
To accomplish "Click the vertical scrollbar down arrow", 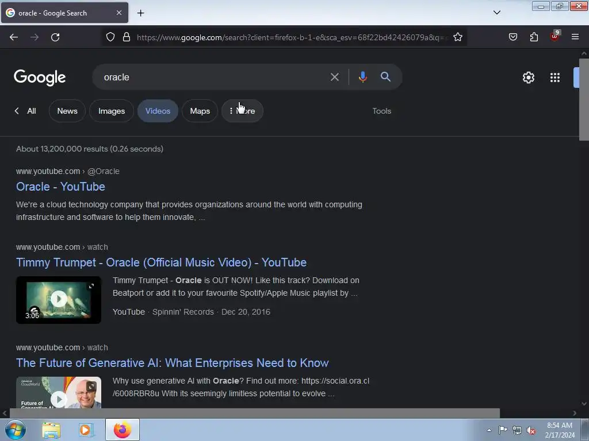I will tap(584, 404).
